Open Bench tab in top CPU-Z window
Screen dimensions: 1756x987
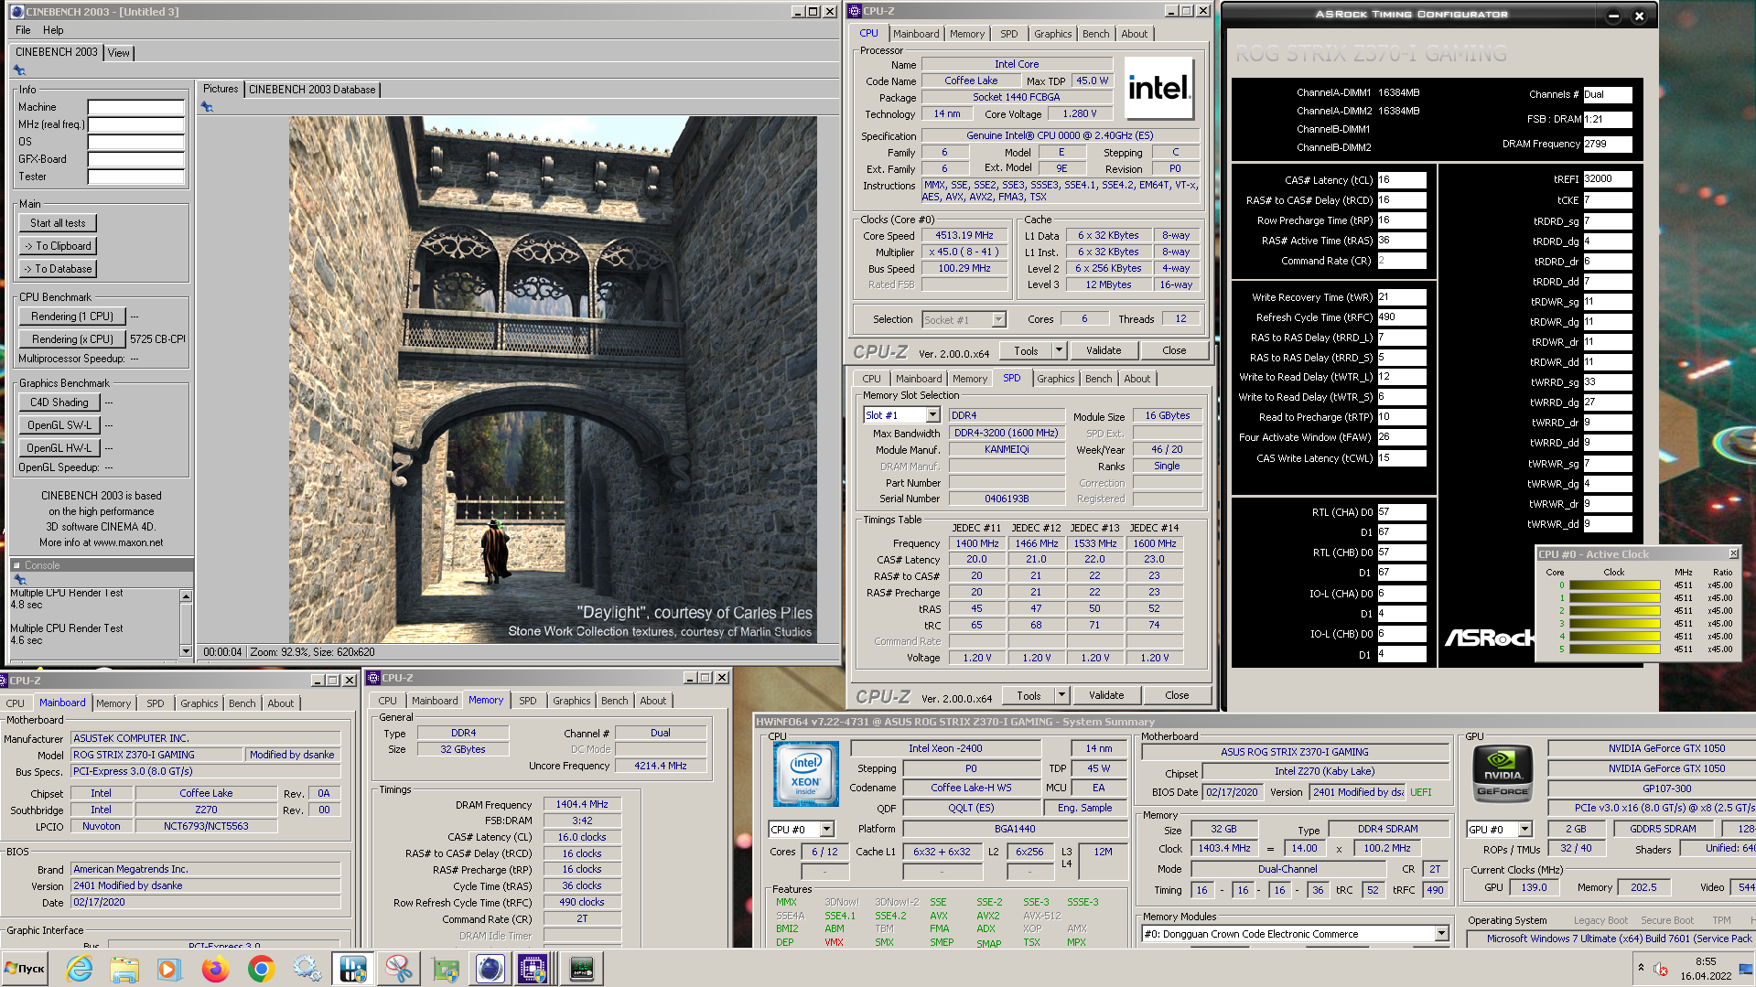(1095, 34)
